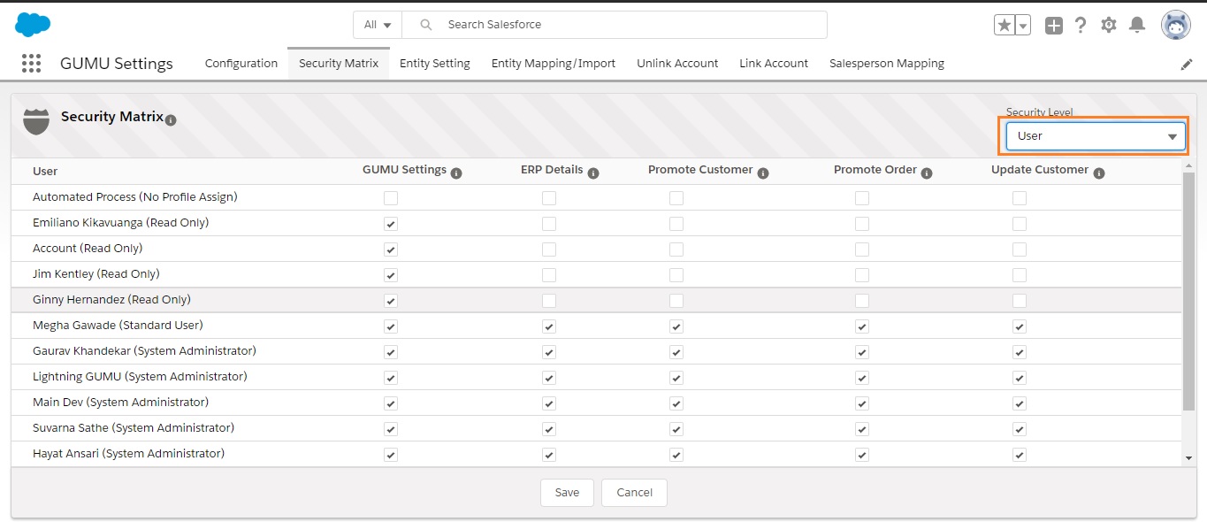Open the Help question mark icon
1207x522 pixels.
point(1081,26)
